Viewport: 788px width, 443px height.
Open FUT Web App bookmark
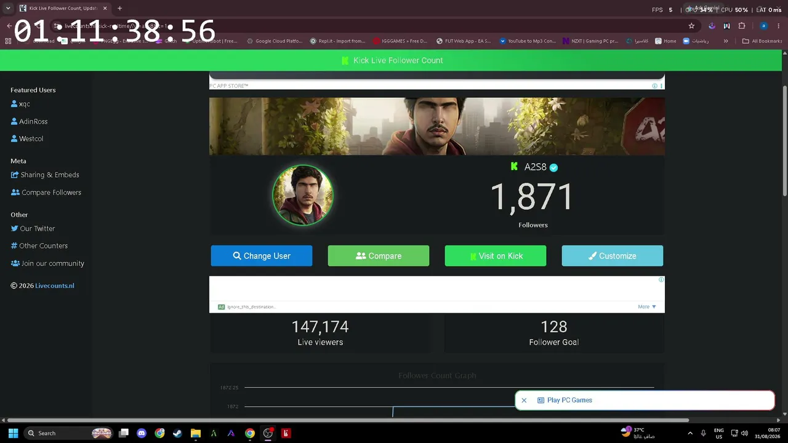click(x=464, y=41)
